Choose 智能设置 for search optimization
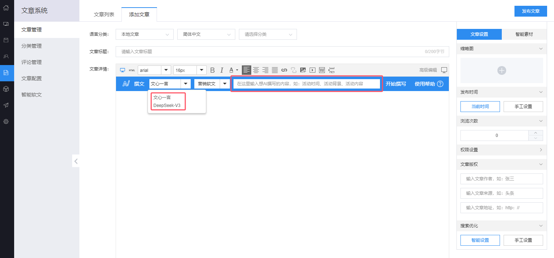 (480, 240)
